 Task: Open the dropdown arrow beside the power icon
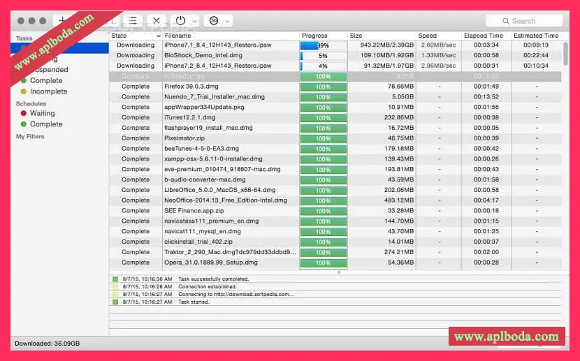(x=194, y=22)
